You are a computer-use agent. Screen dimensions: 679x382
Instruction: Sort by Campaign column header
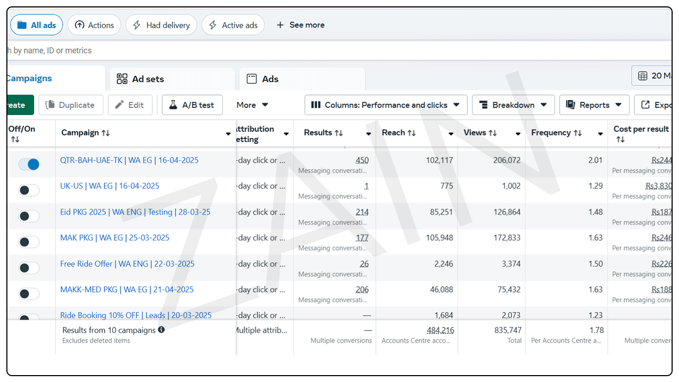(x=85, y=133)
